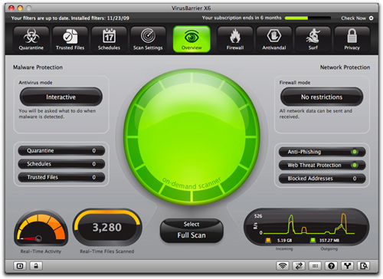Open the Scan Settings radar icon
Image resolution: width=383 pixels, height=279 pixels.
coord(148,40)
